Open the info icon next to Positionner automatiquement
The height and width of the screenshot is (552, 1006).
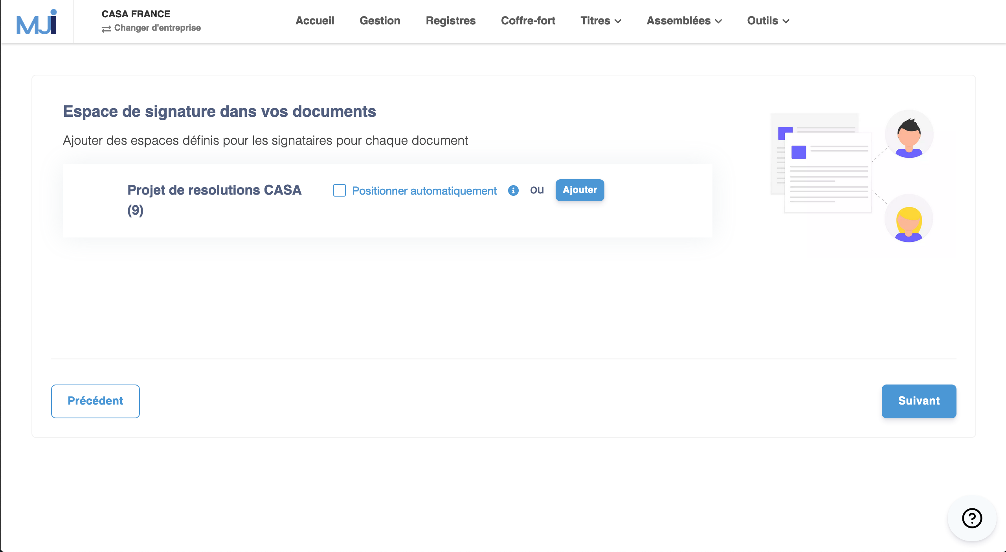(513, 191)
